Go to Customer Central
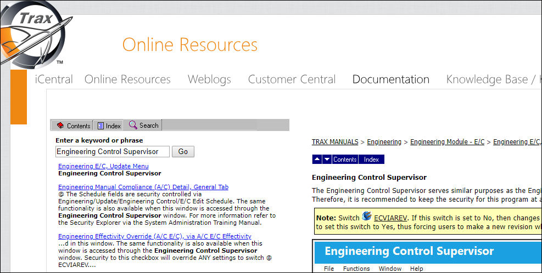This screenshot has width=542, height=273. tap(292, 79)
